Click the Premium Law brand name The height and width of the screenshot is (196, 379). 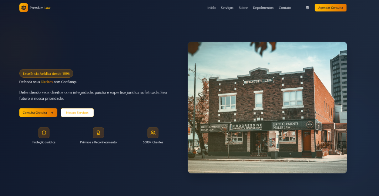pos(40,8)
